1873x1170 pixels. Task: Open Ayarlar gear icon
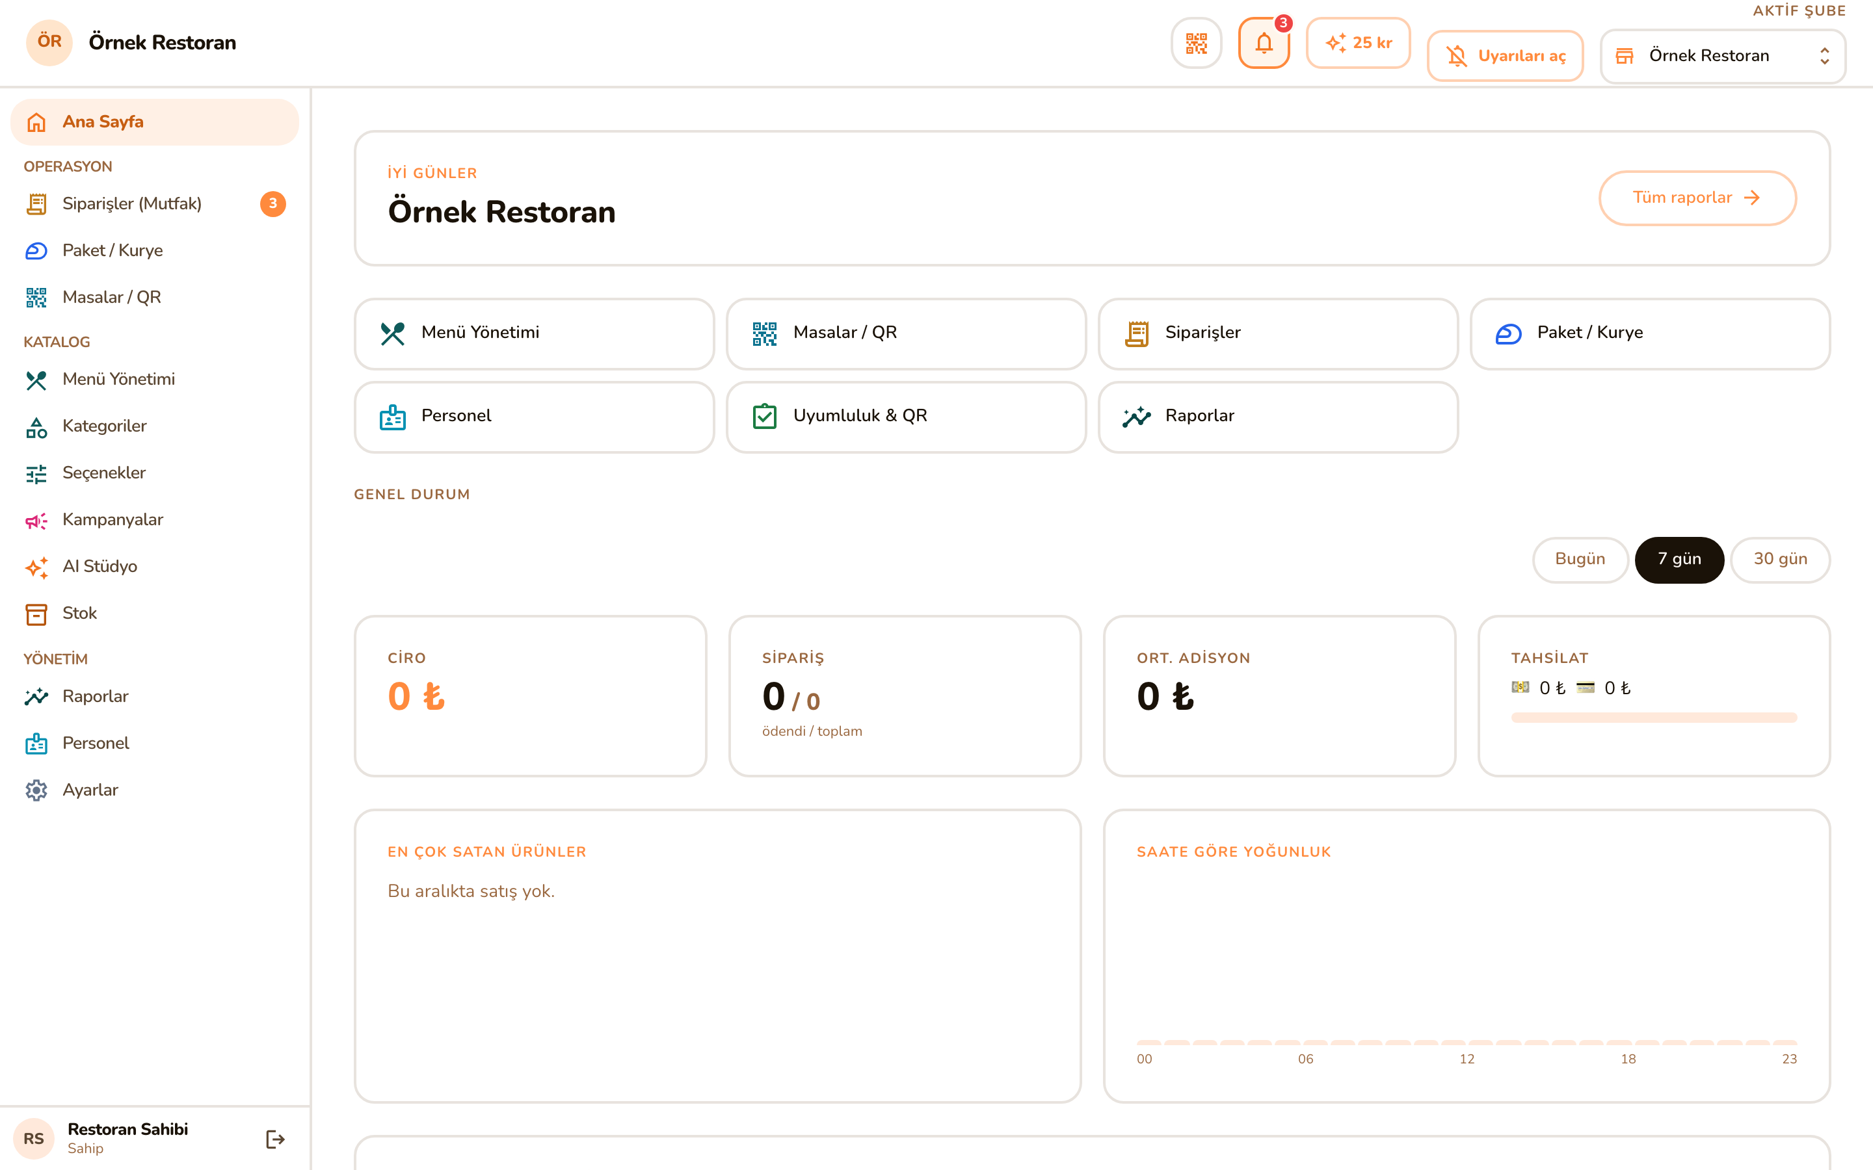[36, 791]
